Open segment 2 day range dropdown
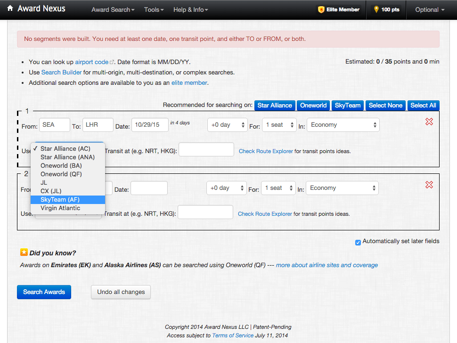Image resolution: width=457 pixels, height=343 pixels. 227,188
